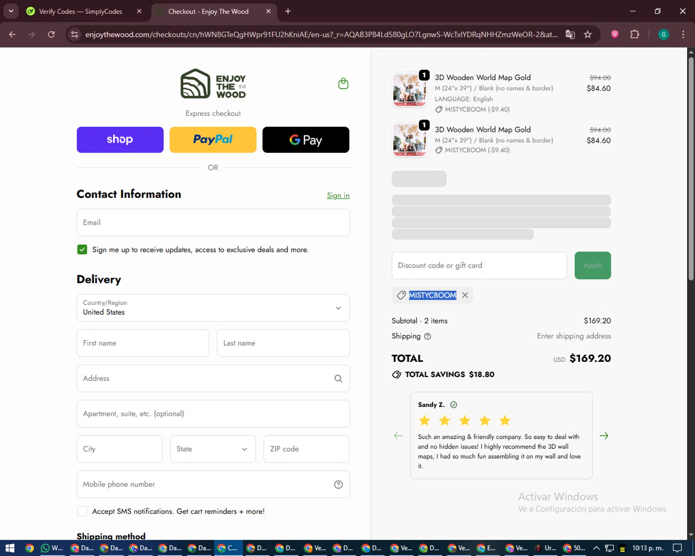695x556 pixels.
Task: Open the Country/Region dropdown
Action: [x=213, y=308]
